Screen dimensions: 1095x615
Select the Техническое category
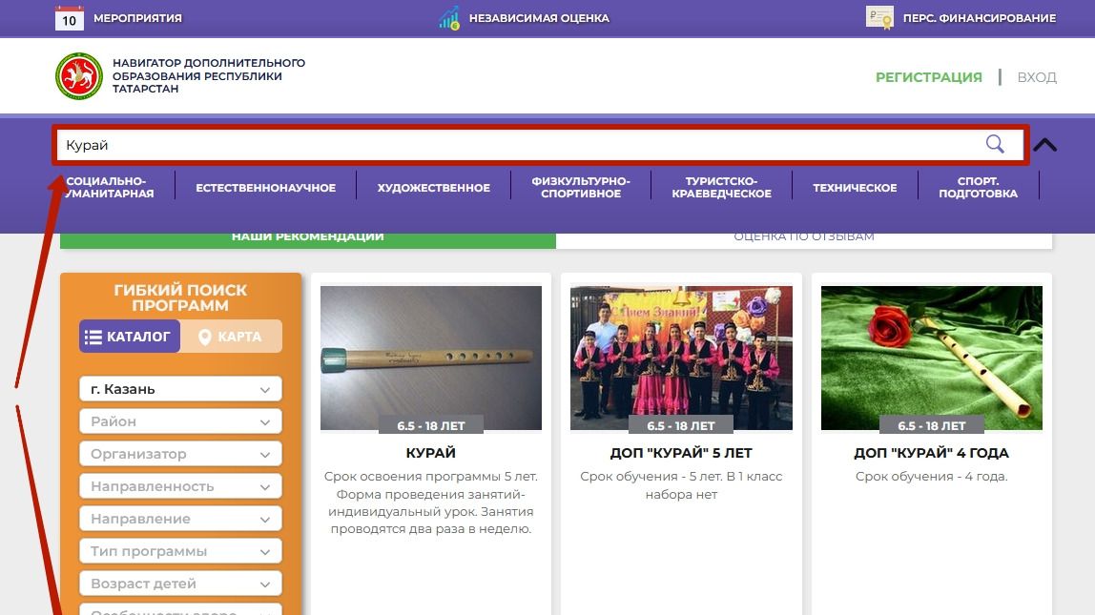(854, 188)
